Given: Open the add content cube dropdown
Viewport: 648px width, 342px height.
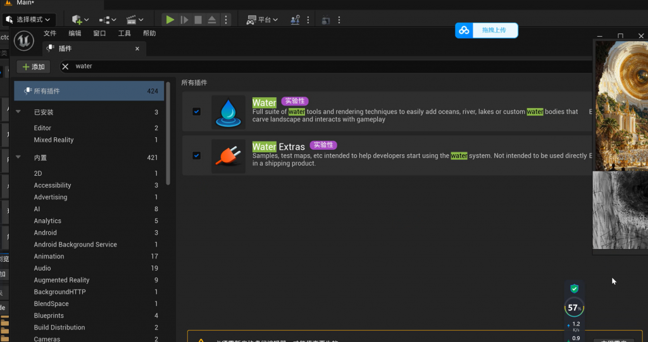Looking at the screenshot, I should tap(80, 20).
